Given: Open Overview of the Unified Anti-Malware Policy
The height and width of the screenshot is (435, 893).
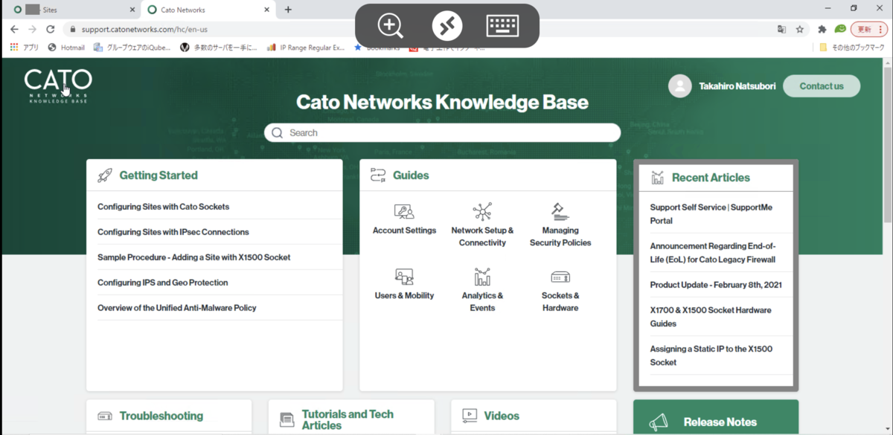Looking at the screenshot, I should click(x=177, y=308).
